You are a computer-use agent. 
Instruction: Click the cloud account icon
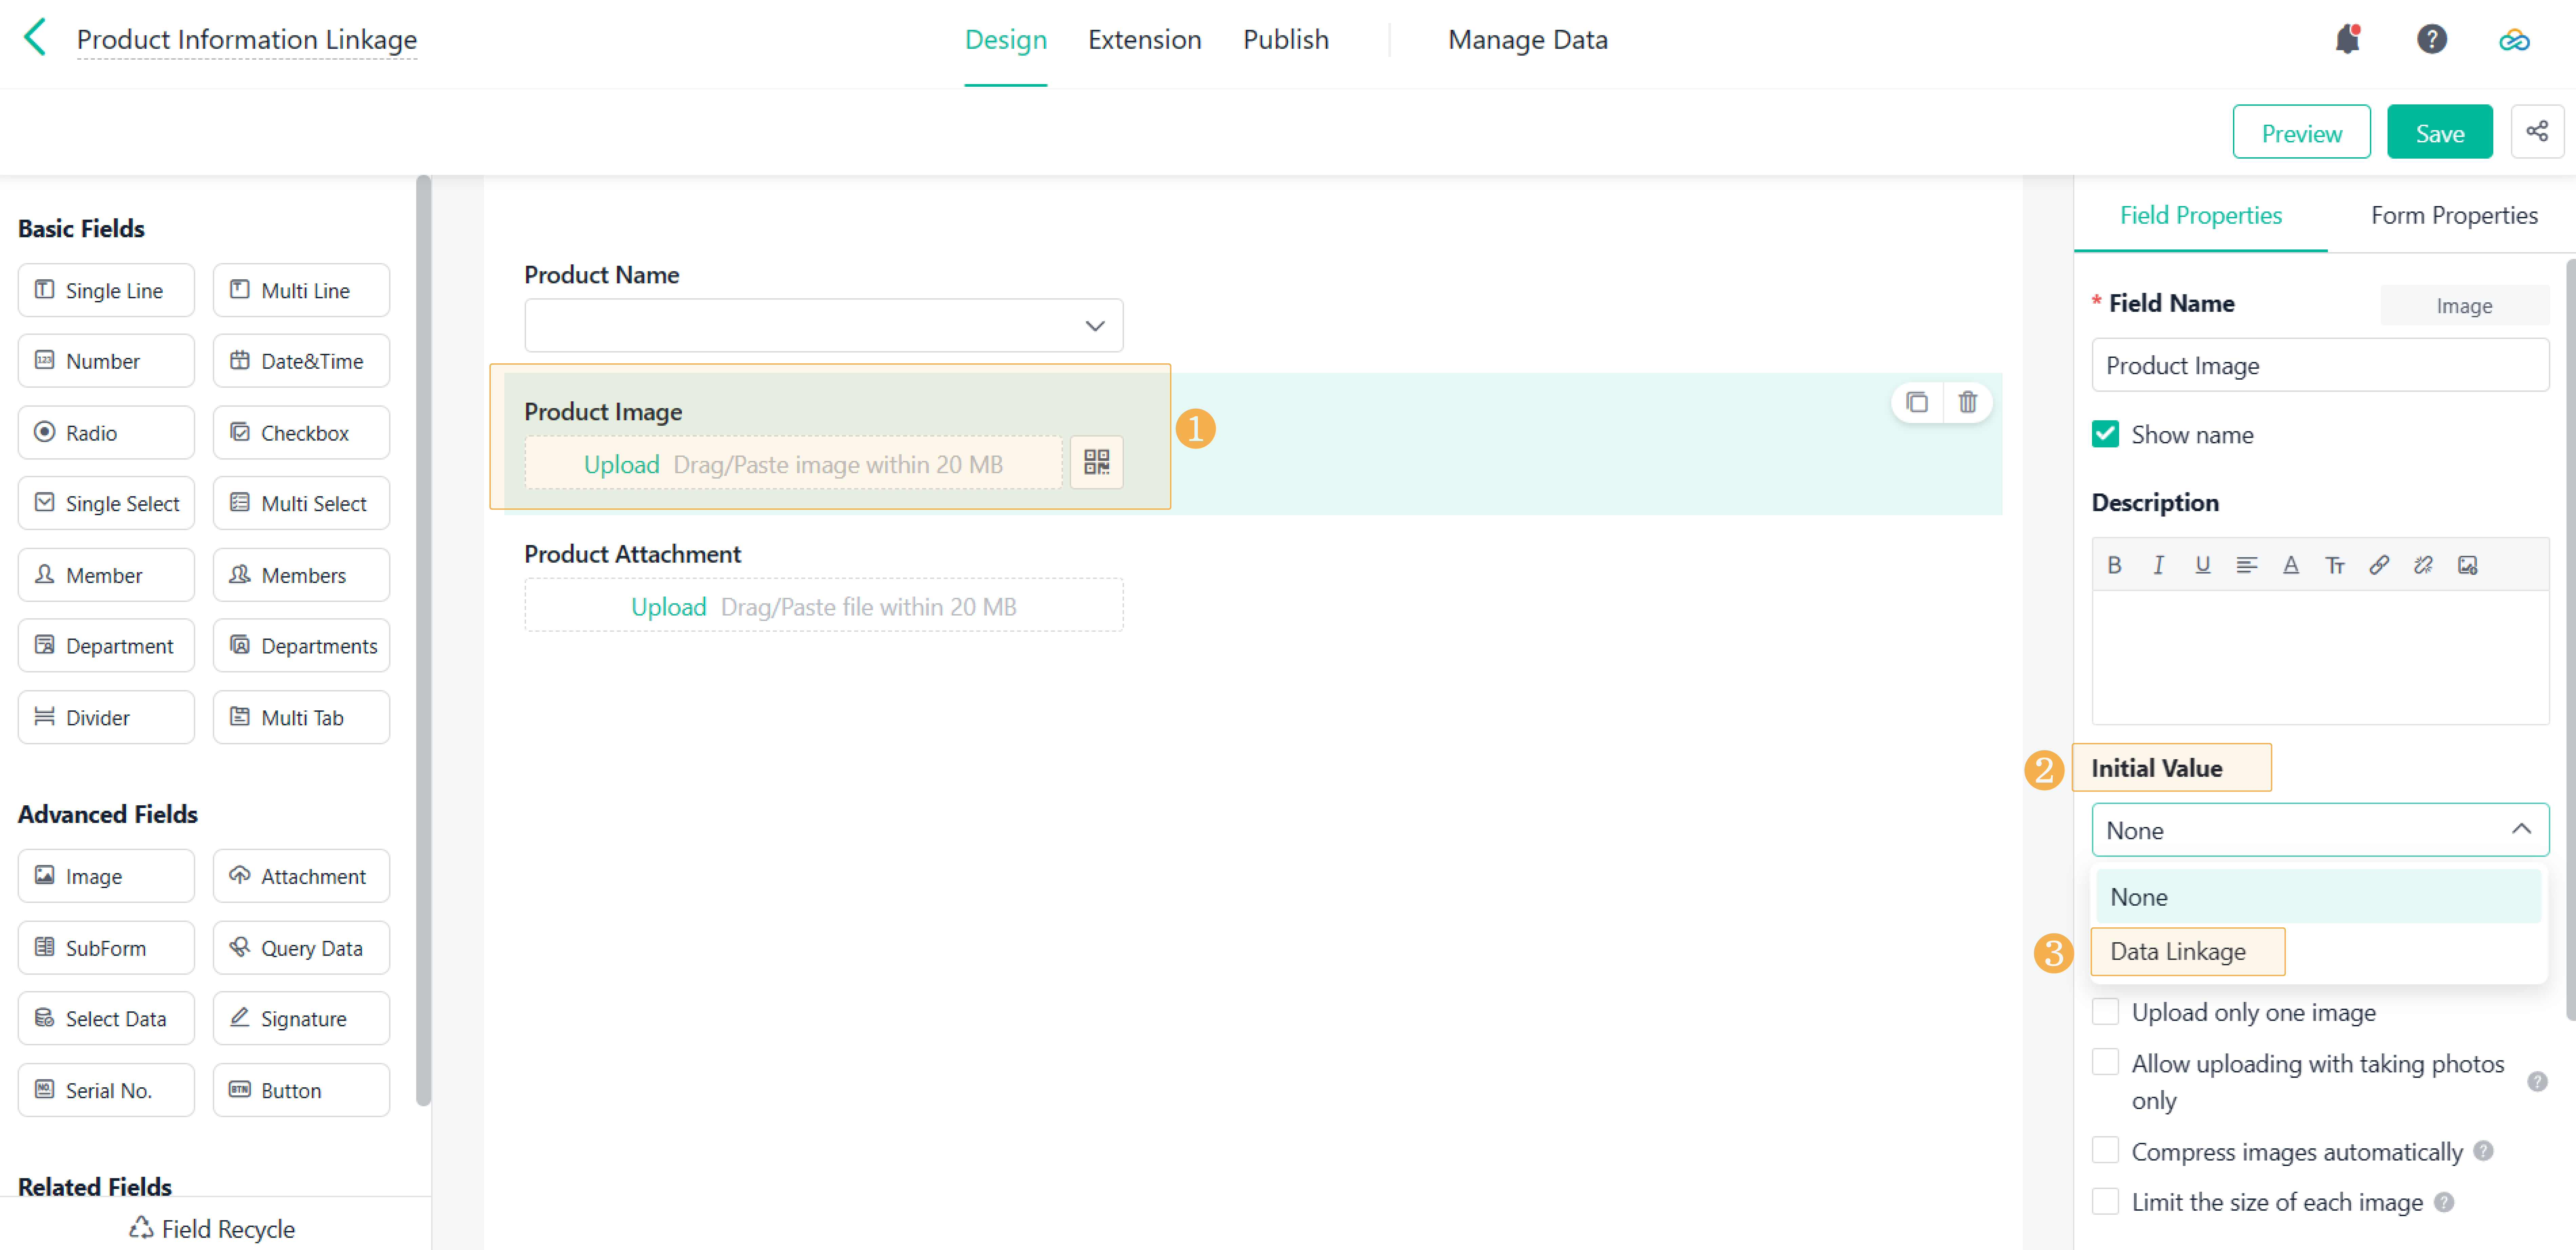2514,40
